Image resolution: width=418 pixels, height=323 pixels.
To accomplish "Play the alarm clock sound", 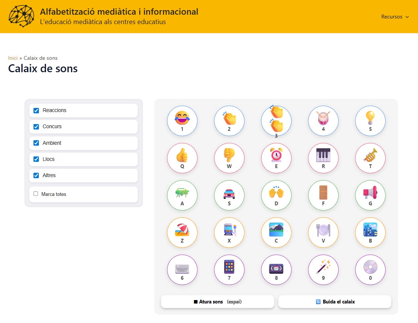I will click(x=276, y=158).
